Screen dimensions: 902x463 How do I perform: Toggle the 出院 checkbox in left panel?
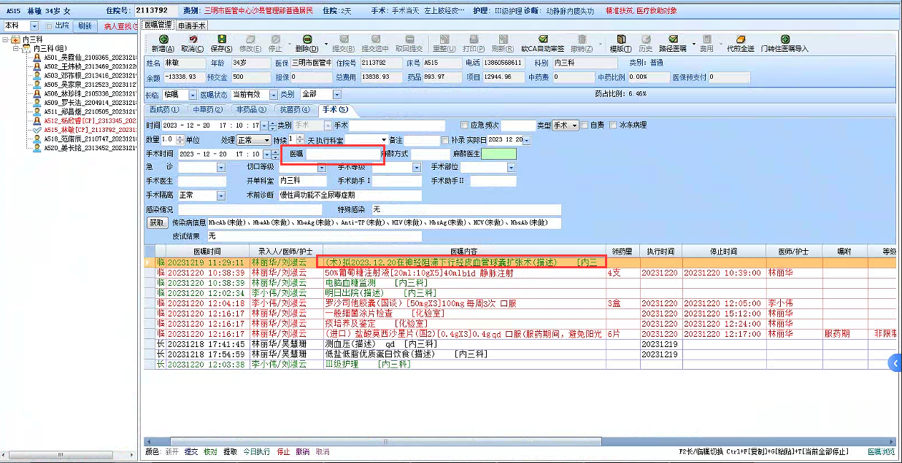point(50,26)
